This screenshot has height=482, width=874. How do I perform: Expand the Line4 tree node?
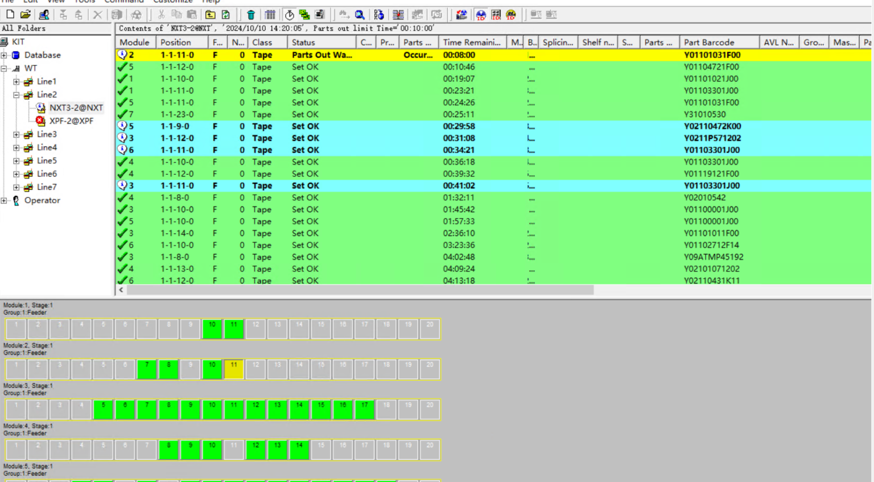click(x=17, y=147)
